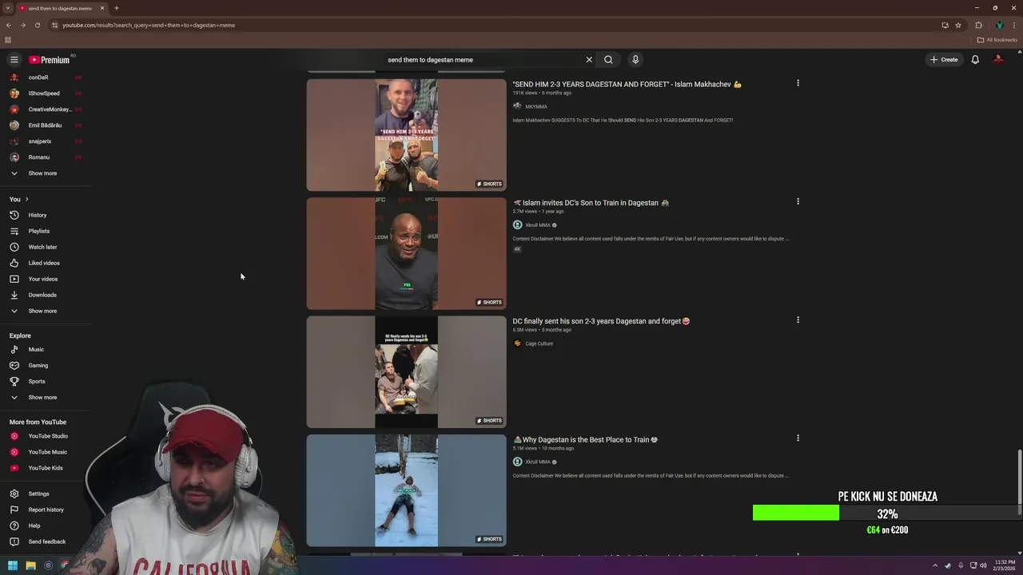1023x575 pixels.
Task: Open the YouTube account avatar menu
Action: 998,60
